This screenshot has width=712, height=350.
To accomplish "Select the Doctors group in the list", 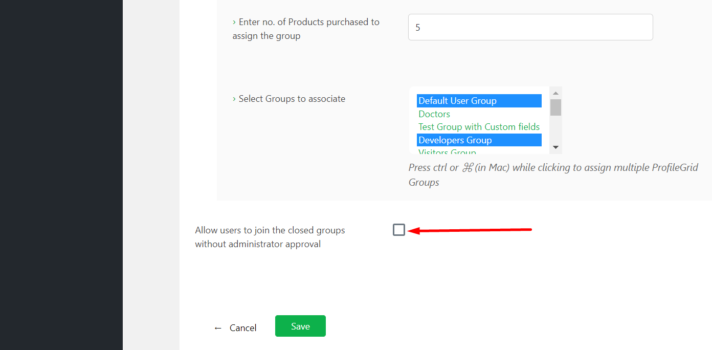I will pos(434,114).
